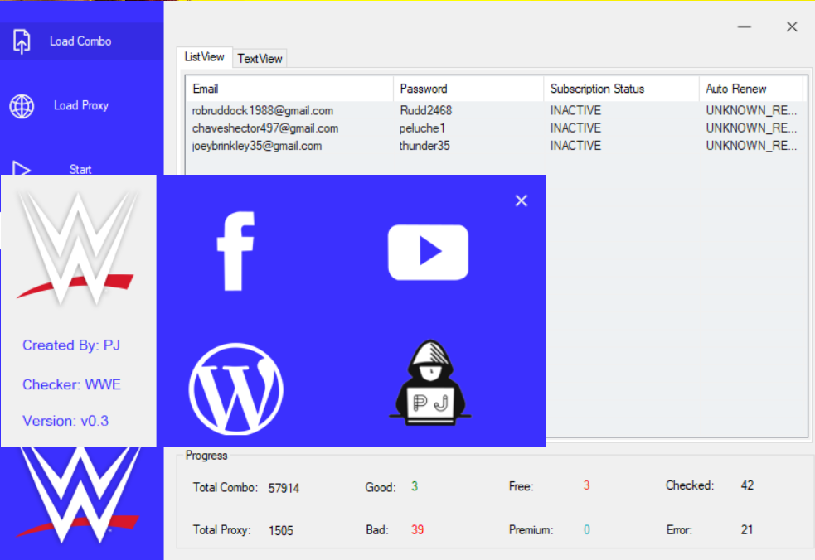
Task: Open the Facebook icon link
Action: click(x=236, y=251)
